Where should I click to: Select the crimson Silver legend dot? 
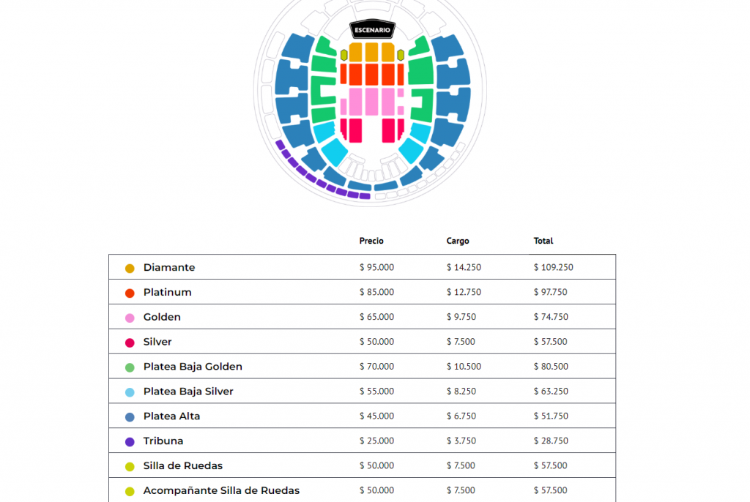point(130,342)
